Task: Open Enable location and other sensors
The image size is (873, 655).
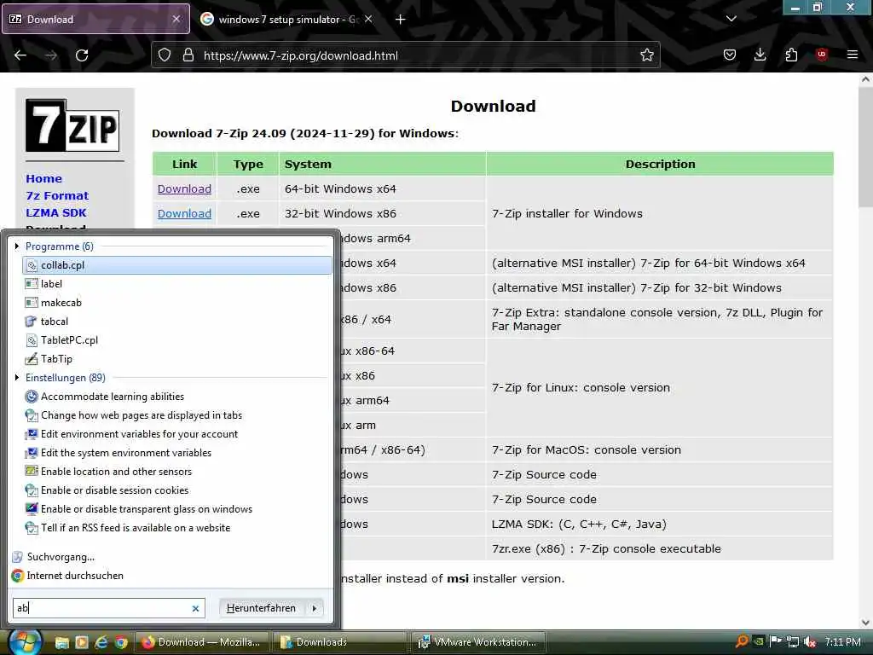Action: click(x=177, y=472)
